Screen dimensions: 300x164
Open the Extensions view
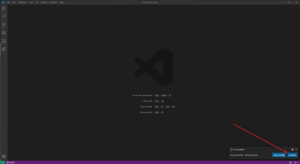click(4, 49)
